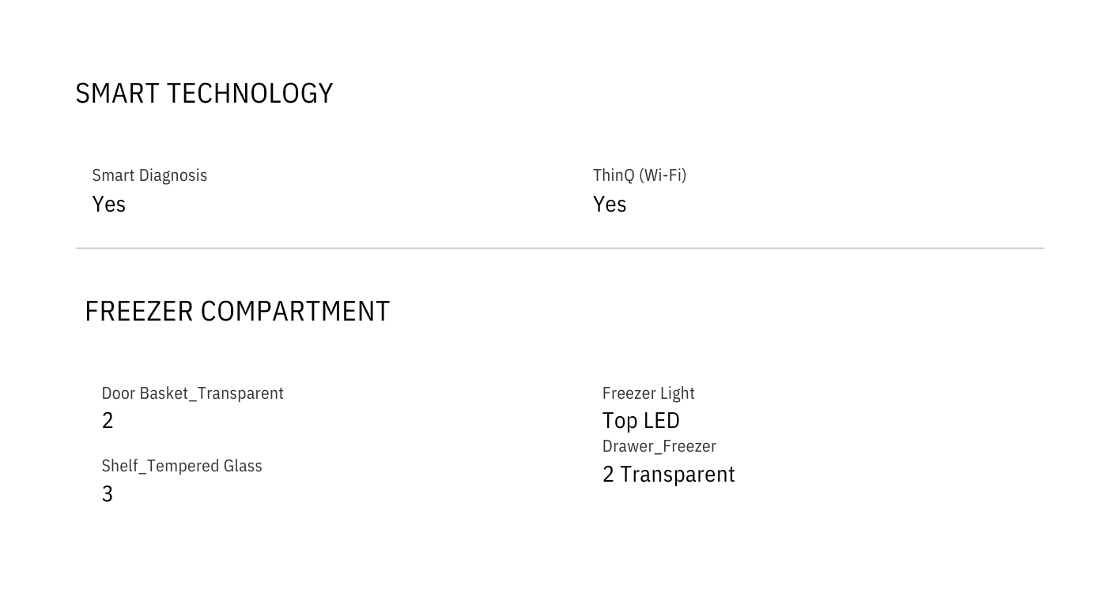Image resolution: width=1118 pixels, height=593 pixels.
Task: Click the word Transparent in the Drawer_Freezer value
Action: (x=678, y=475)
